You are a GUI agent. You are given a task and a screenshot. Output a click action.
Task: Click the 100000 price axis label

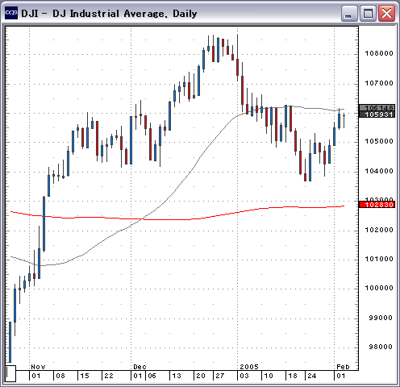(379, 288)
